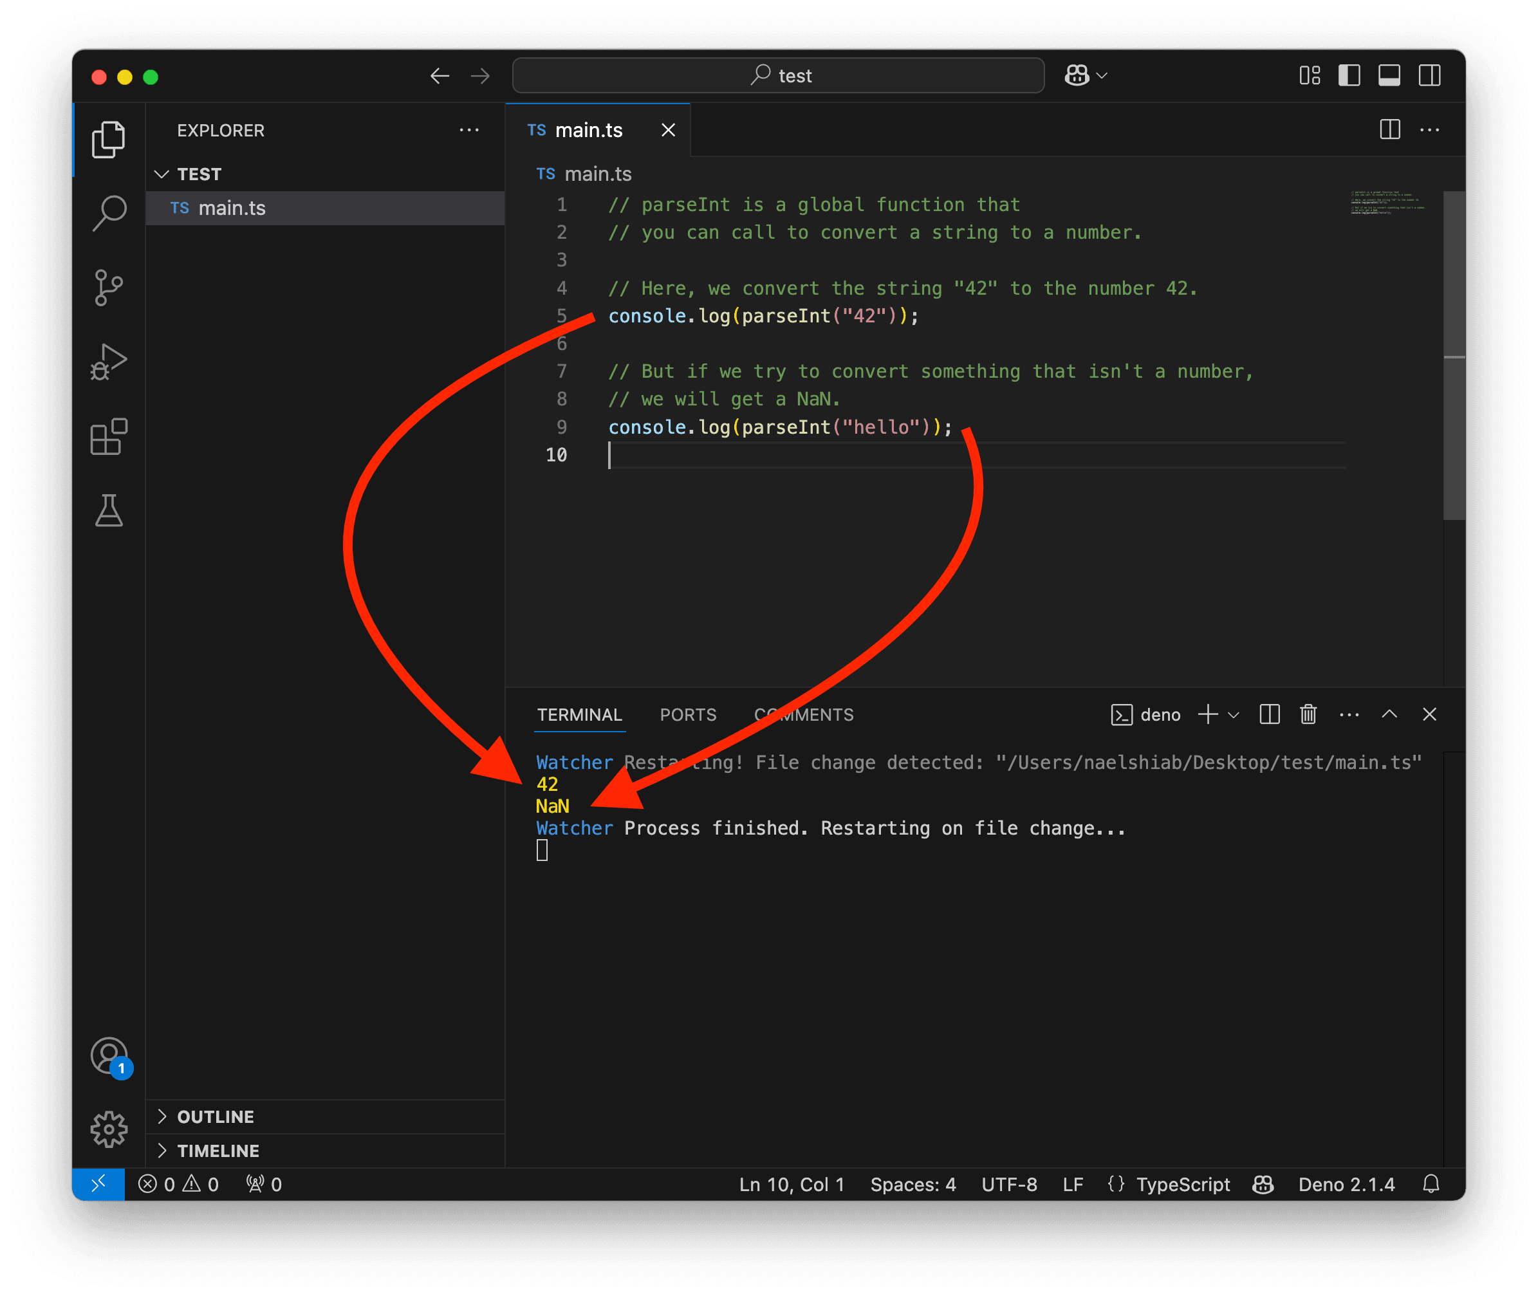Viewport: 1538px width, 1296px height.
Task: Click the Deno 2.1.4 status item
Action: point(1346,1184)
